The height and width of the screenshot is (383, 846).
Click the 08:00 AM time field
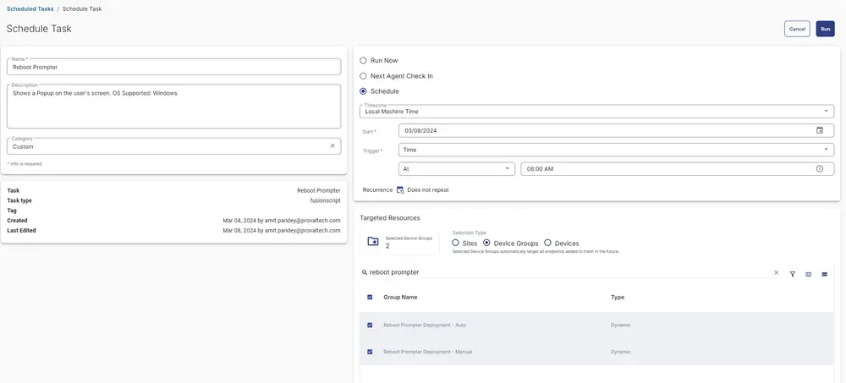coord(677,169)
